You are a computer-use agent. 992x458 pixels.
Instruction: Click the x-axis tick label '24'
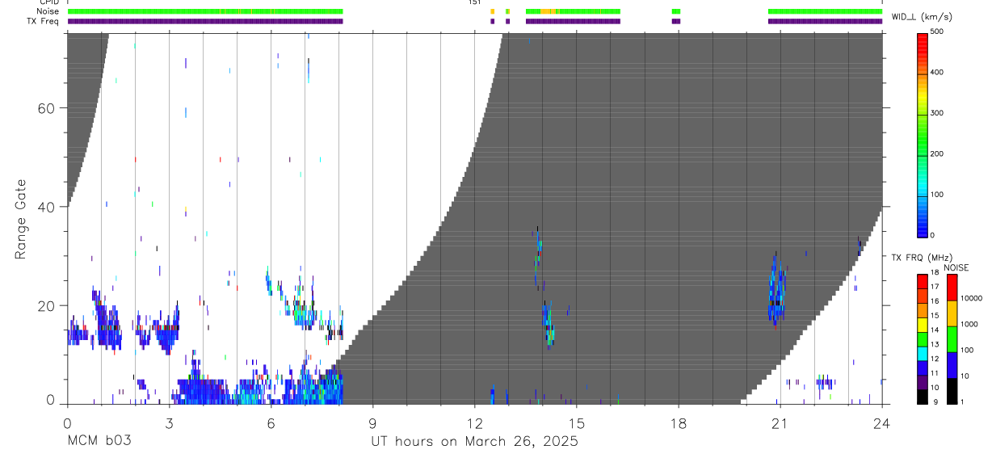point(882,423)
